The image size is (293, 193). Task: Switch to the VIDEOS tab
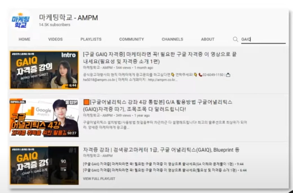coord(55,39)
